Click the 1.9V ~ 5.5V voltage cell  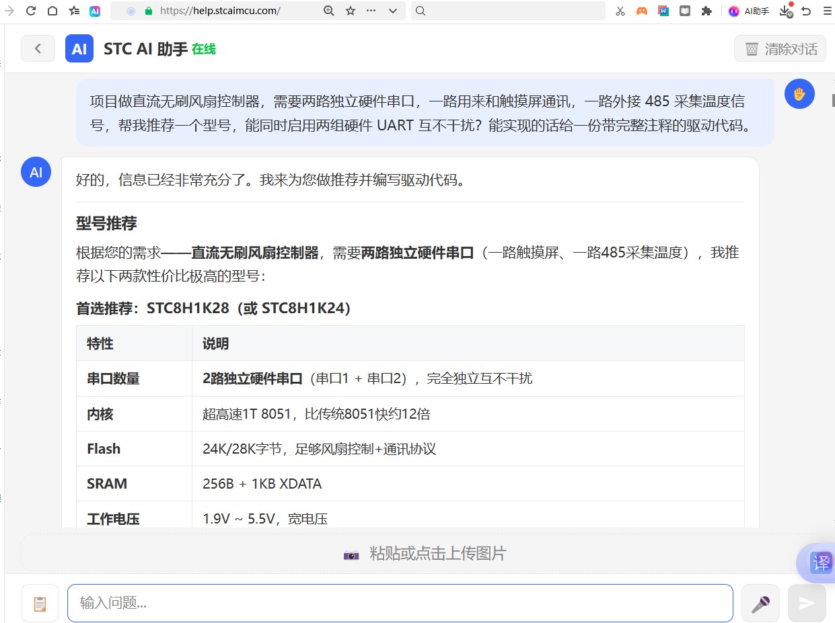(x=468, y=515)
